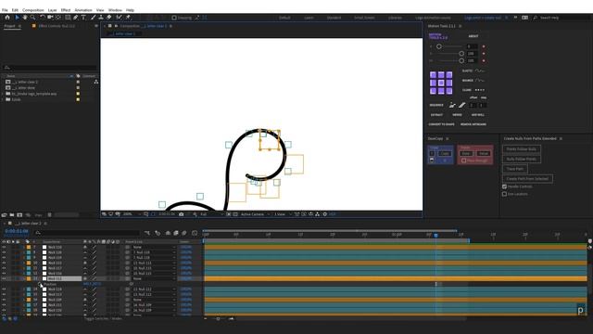Toggle the Handle Controls checkbox
This screenshot has width=593, height=334.
click(504, 186)
